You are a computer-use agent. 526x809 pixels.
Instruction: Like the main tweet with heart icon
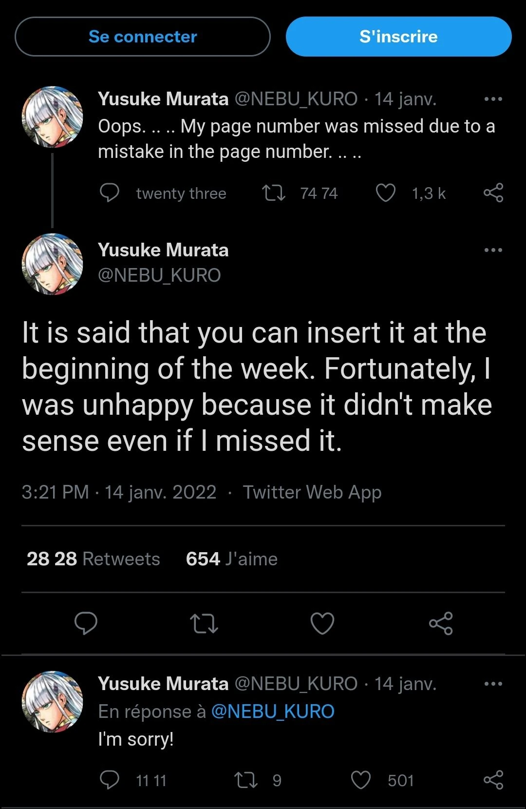(x=322, y=623)
